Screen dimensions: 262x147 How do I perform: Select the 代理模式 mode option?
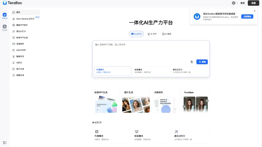[x=112, y=71]
